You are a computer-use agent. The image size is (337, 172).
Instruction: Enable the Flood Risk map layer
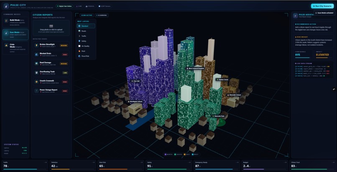86,56
